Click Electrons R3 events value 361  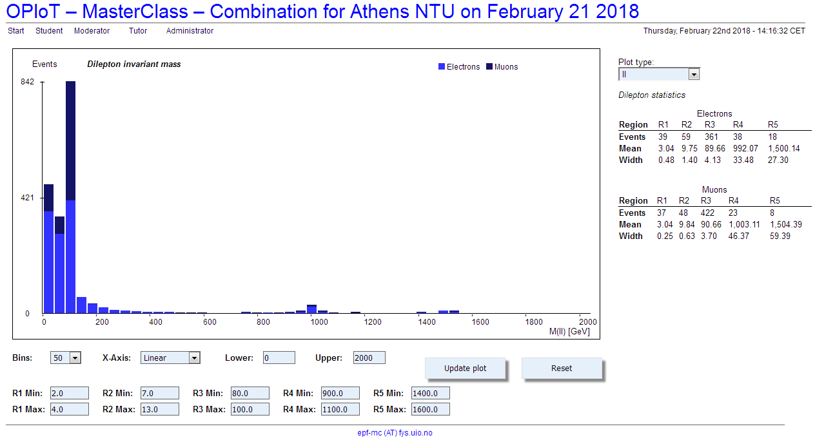tap(712, 137)
